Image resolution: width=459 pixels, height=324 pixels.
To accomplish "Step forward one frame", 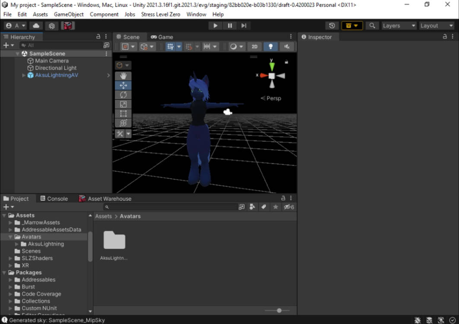I will (x=244, y=26).
